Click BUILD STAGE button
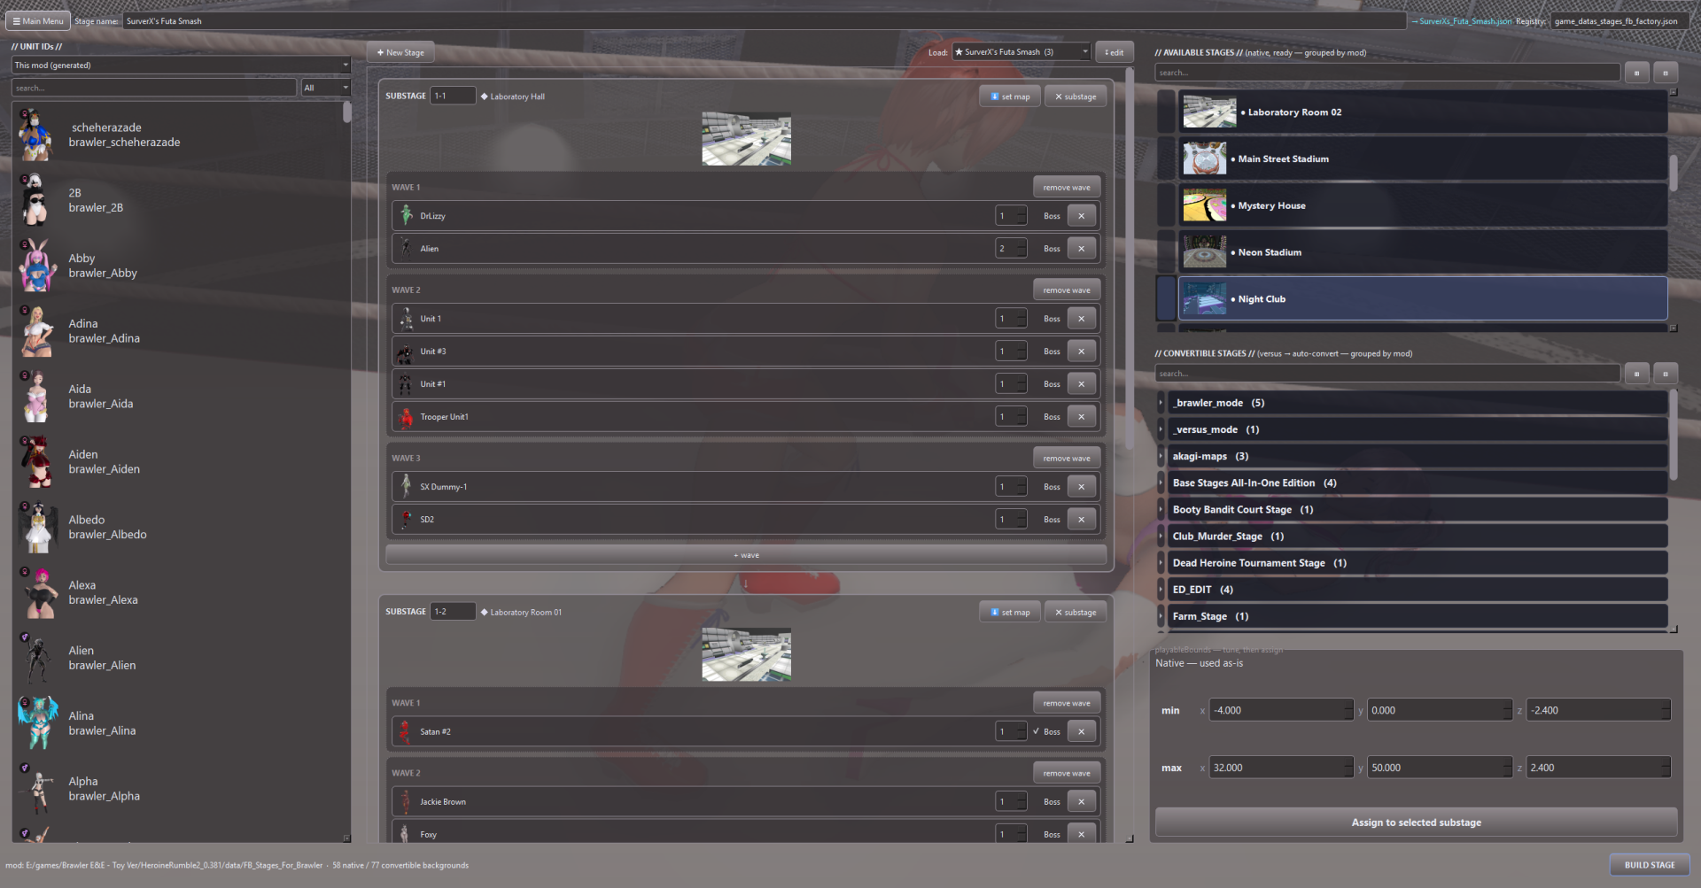Screen dimensions: 1701x888 point(1649,865)
